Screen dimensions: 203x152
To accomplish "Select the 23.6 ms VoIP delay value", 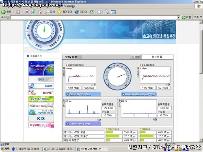I will 164,108.
